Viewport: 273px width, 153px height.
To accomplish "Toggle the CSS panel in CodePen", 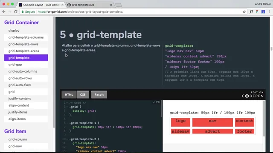I will (83, 94).
